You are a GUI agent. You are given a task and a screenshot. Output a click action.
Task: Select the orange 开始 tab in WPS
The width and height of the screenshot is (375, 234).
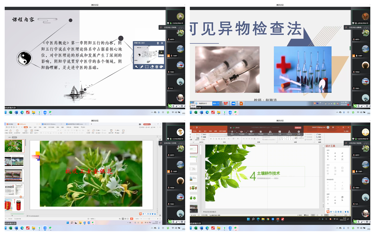coord(26,127)
